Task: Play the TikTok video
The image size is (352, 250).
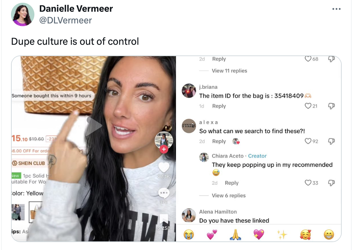Action: click(93, 126)
